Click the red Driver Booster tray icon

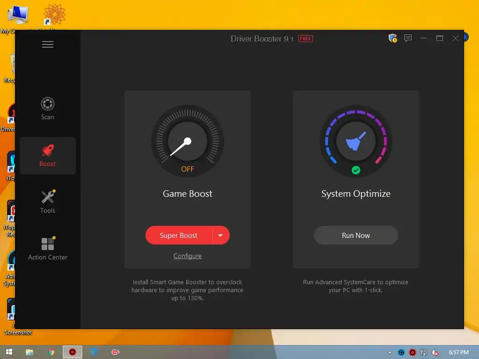click(x=413, y=352)
